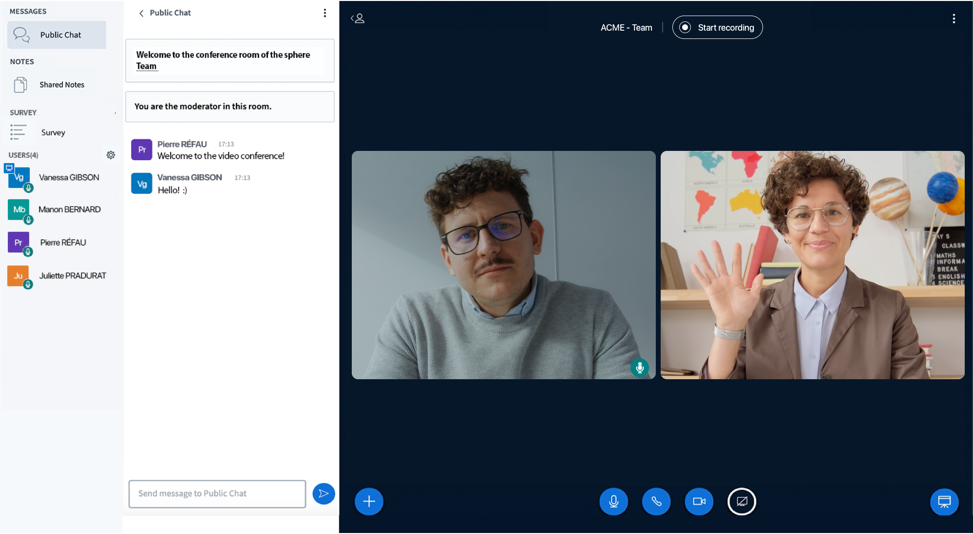Start screen sharing
The width and height of the screenshot is (973, 534).
742,501
